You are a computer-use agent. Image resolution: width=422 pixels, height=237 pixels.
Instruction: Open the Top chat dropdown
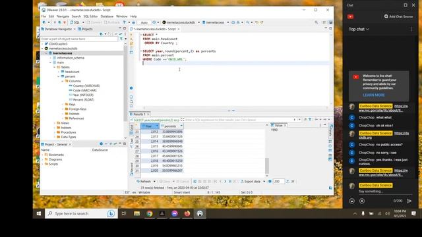(x=359, y=29)
